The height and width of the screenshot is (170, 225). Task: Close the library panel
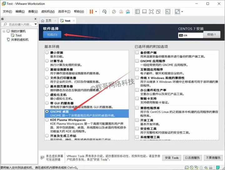35,19
